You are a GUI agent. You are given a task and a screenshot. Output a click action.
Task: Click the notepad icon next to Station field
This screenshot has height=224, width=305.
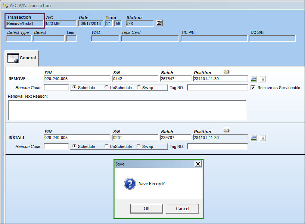[x=159, y=23]
